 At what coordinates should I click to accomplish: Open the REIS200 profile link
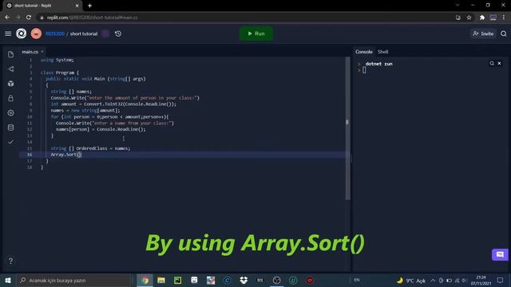point(55,33)
